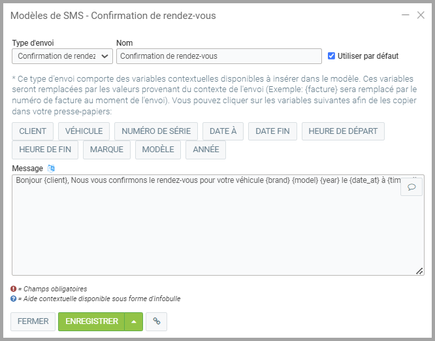The width and height of the screenshot is (435, 341).
Task: Copy the VÉHICULE variable
Action: pos(84,131)
